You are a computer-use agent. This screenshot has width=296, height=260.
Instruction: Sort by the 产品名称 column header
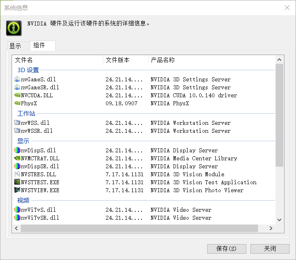(212, 60)
